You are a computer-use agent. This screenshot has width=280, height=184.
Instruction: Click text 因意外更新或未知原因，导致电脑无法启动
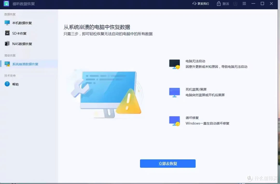click(216, 67)
